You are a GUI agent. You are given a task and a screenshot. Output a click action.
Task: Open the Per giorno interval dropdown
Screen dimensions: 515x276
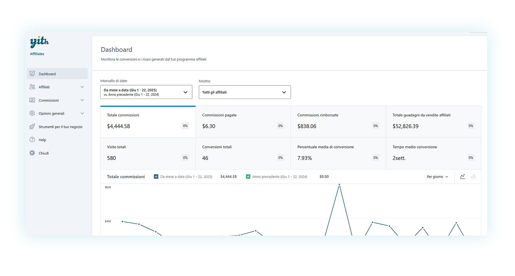click(x=437, y=177)
